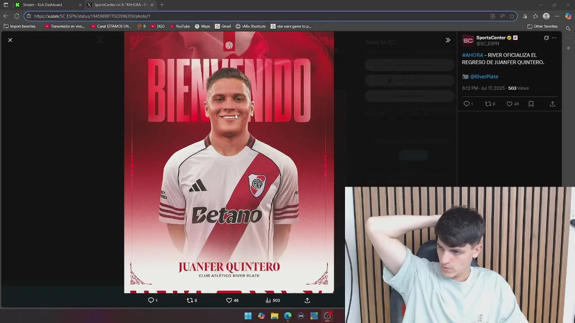
Task: Open the browser profile avatar
Action: [x=546, y=16]
